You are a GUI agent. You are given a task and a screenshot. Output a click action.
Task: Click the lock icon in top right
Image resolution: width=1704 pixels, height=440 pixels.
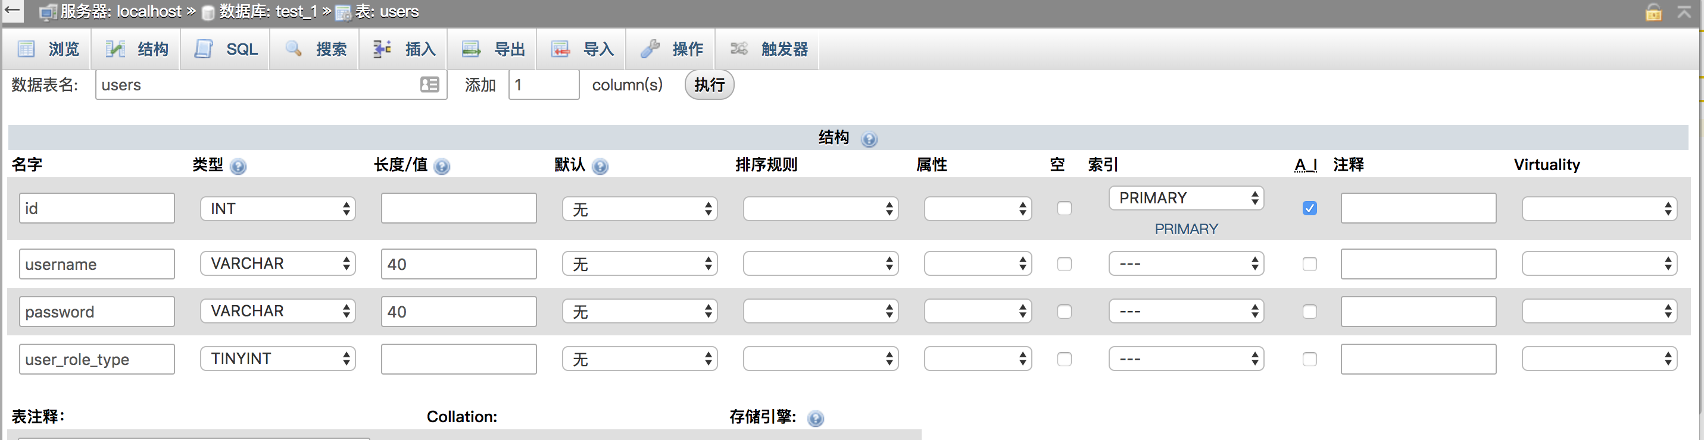click(1653, 11)
